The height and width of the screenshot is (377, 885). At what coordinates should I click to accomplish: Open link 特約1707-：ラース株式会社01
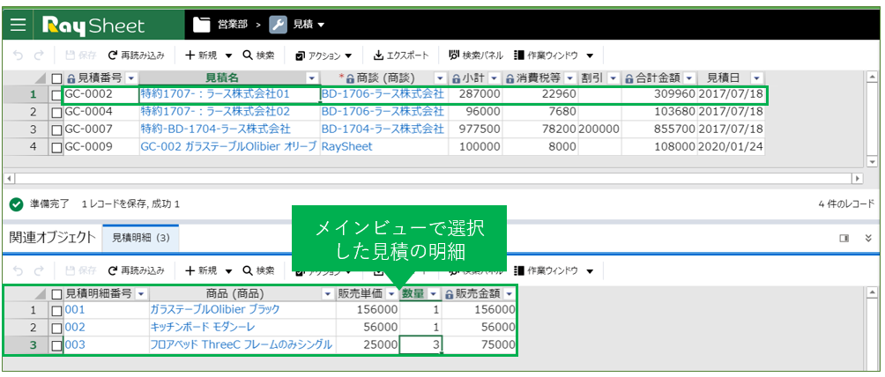215,94
